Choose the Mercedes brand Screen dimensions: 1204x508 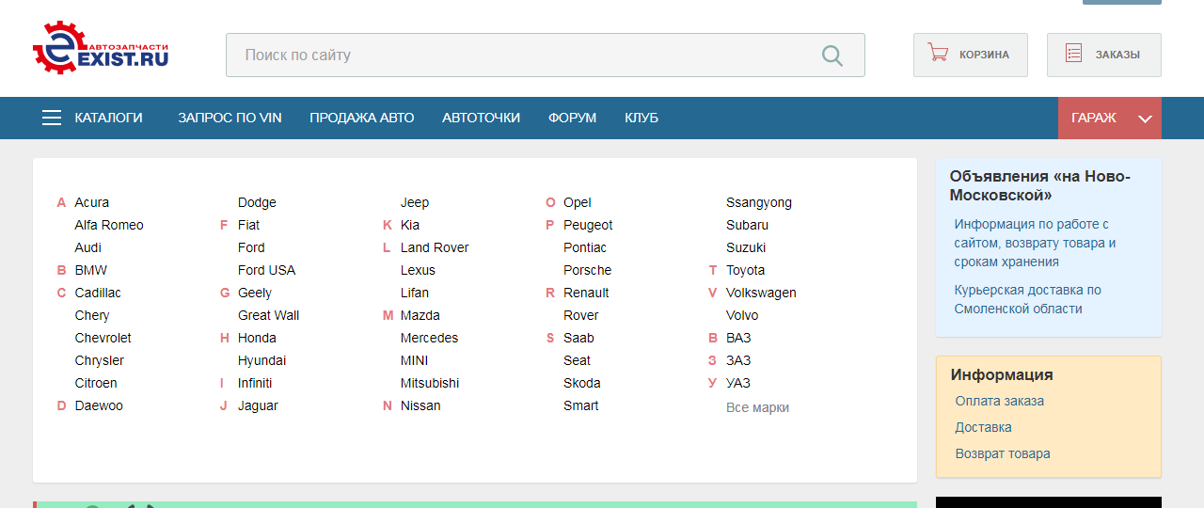(429, 338)
